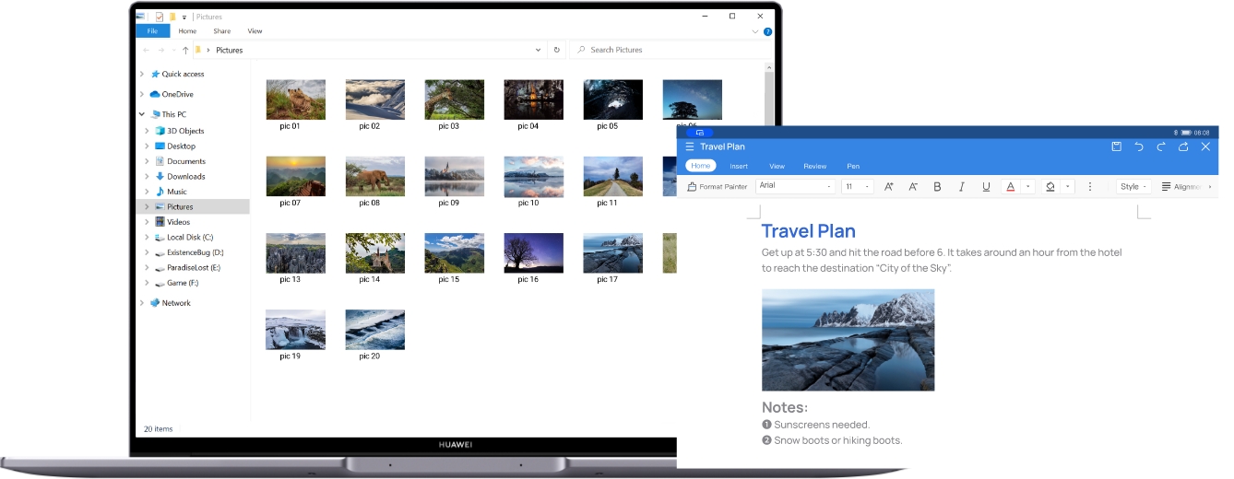Select the pic 08 elephant thumbnail
1234x479 pixels.
click(374, 176)
